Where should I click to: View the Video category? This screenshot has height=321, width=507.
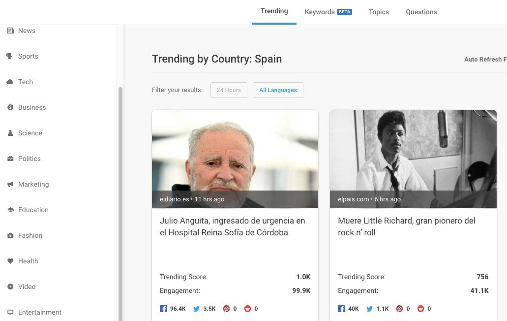pos(27,287)
